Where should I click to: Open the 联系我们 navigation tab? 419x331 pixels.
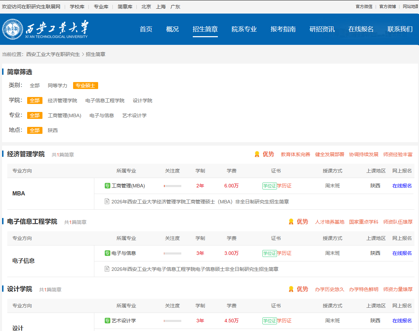pos(400,29)
